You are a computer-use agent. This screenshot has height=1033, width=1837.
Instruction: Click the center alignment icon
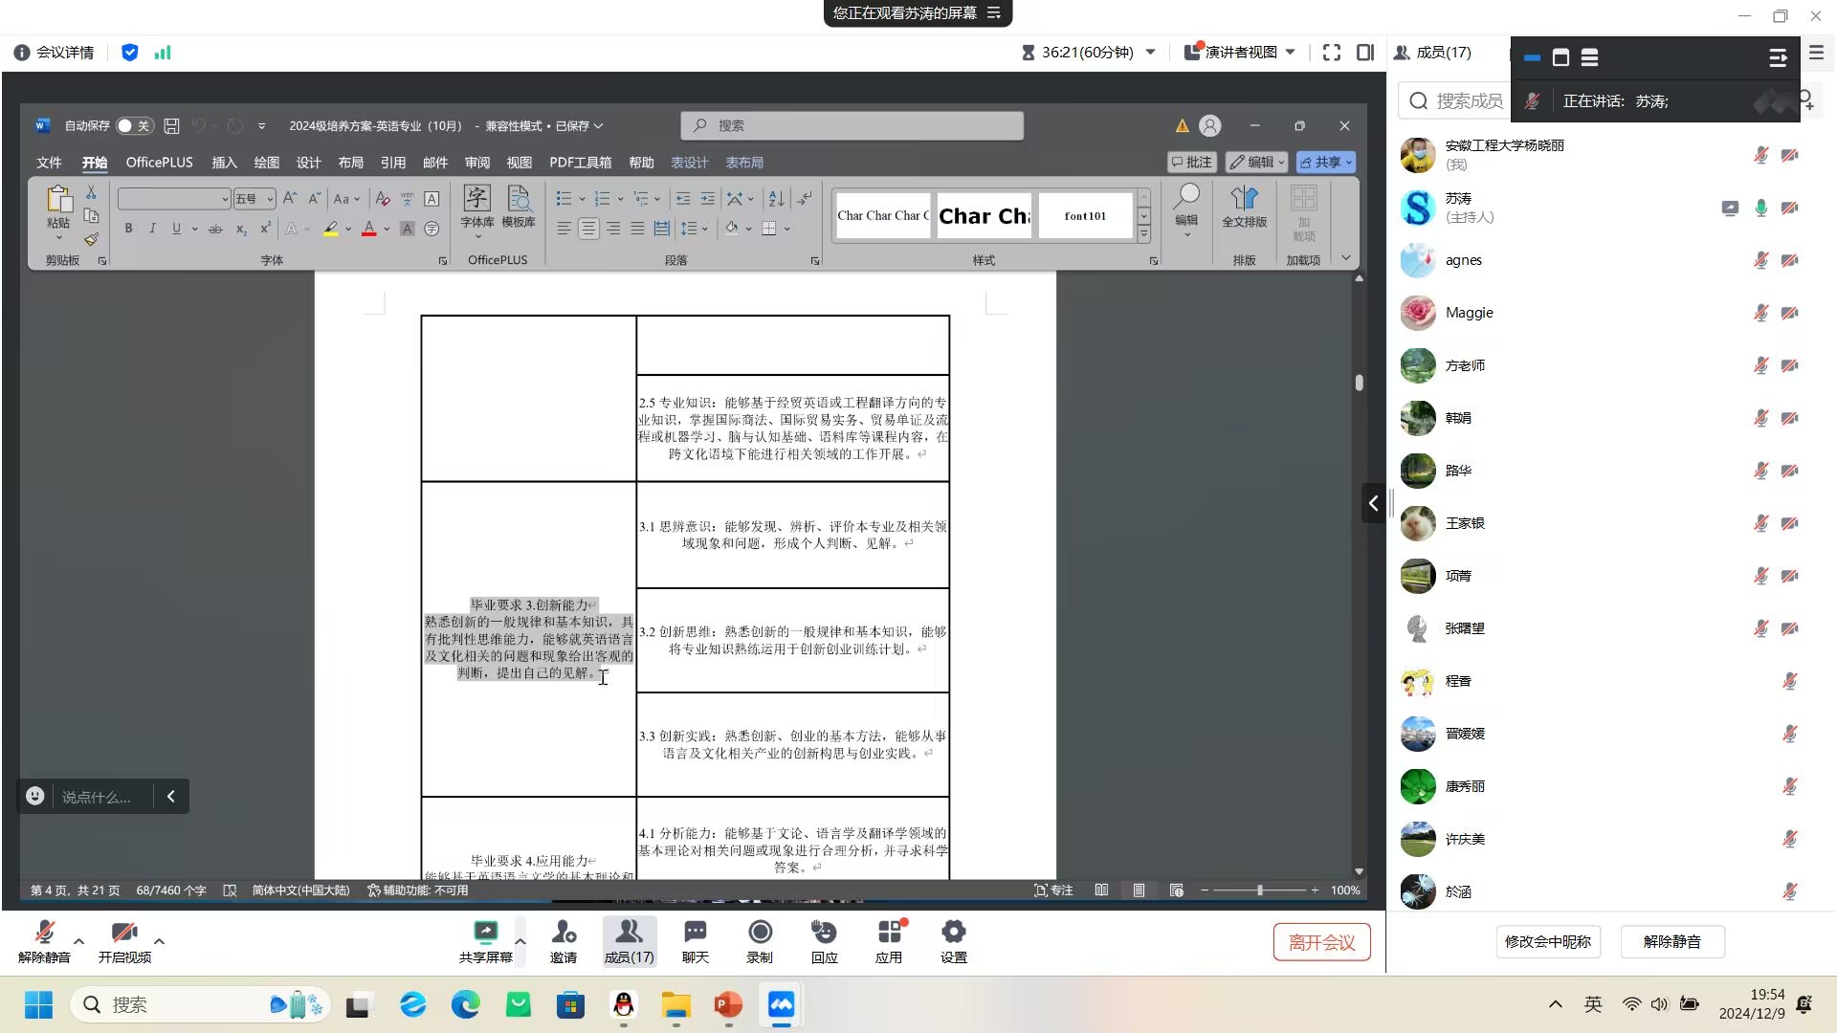(x=588, y=229)
